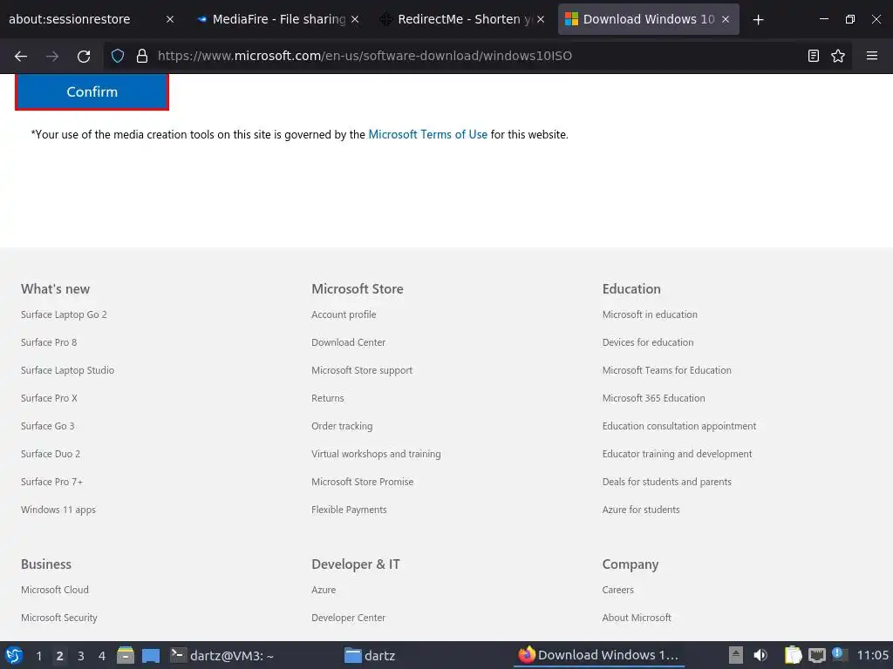The width and height of the screenshot is (893, 669).
Task: Open the Microsoft Security link
Action: point(59,618)
